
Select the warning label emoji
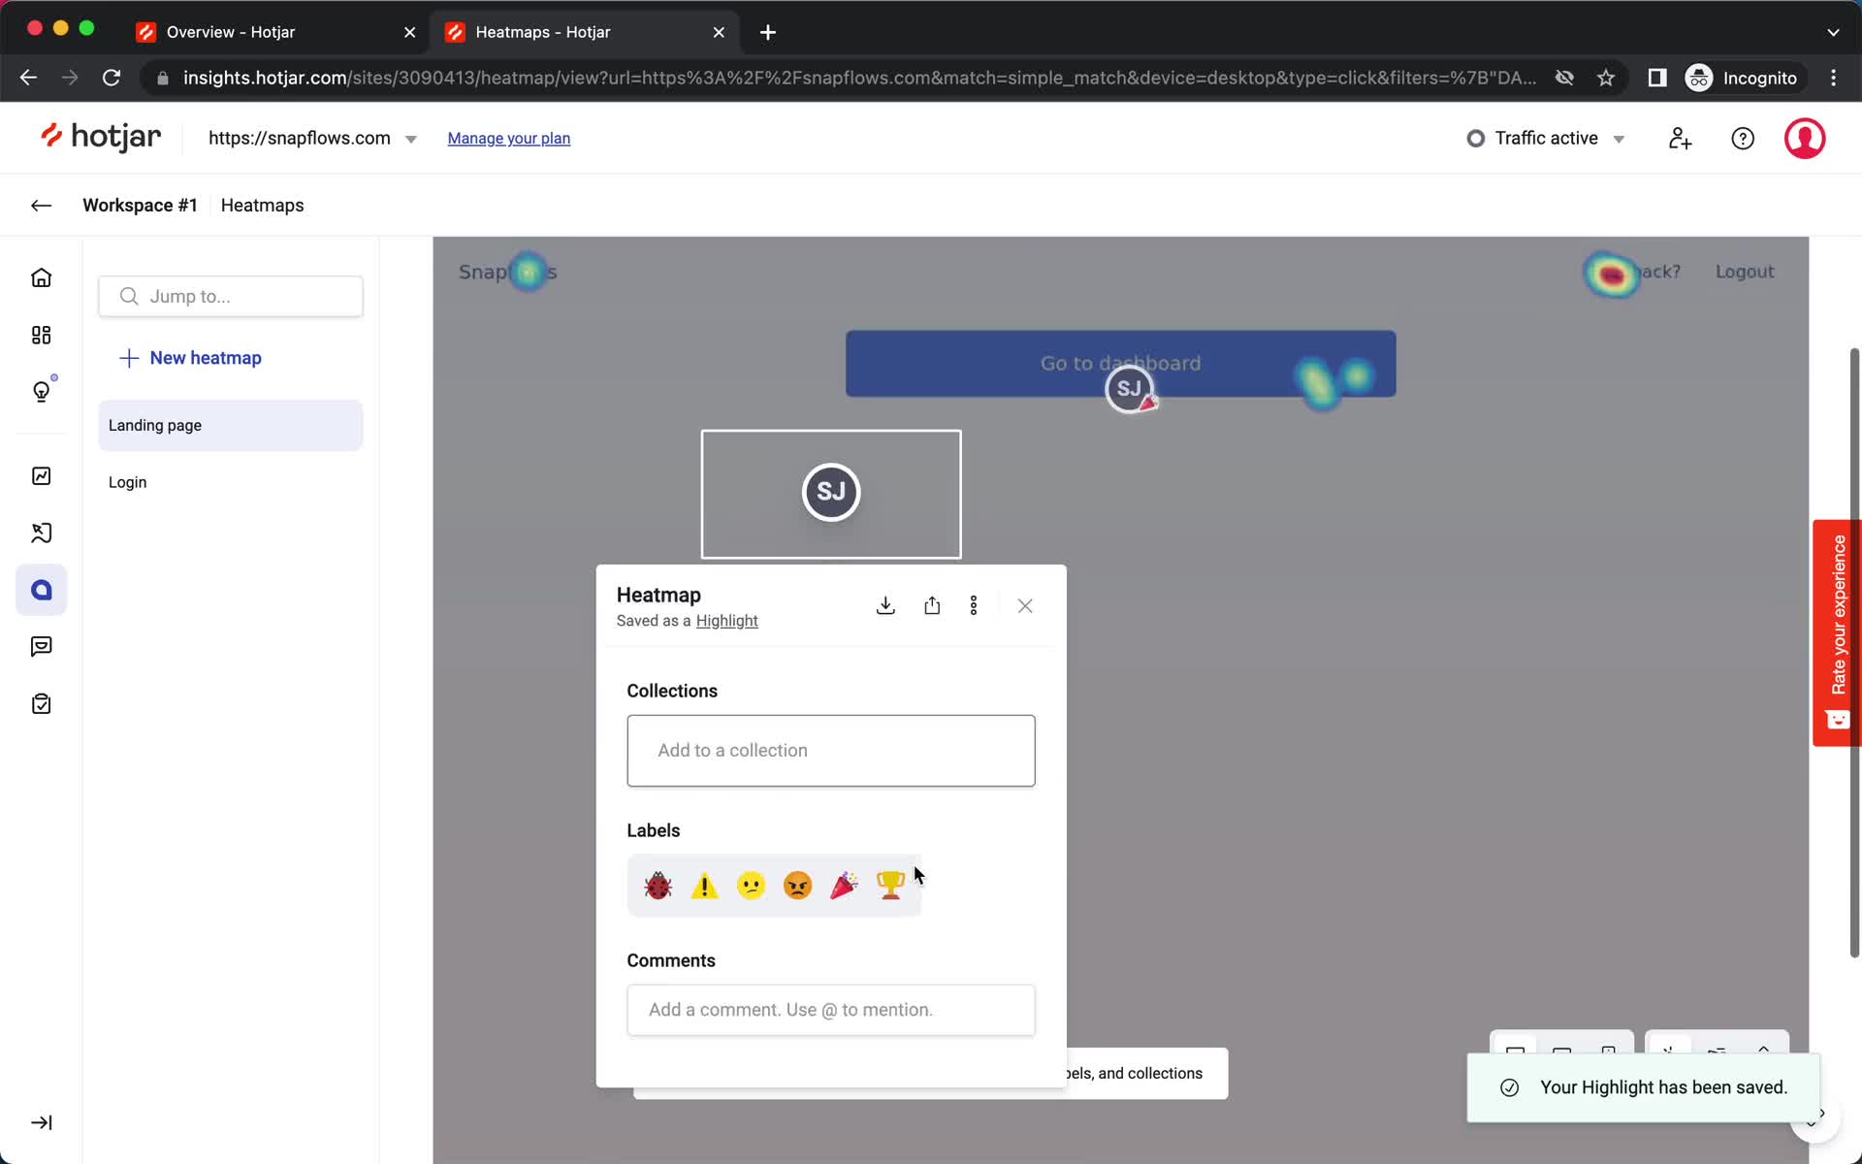[x=704, y=885]
